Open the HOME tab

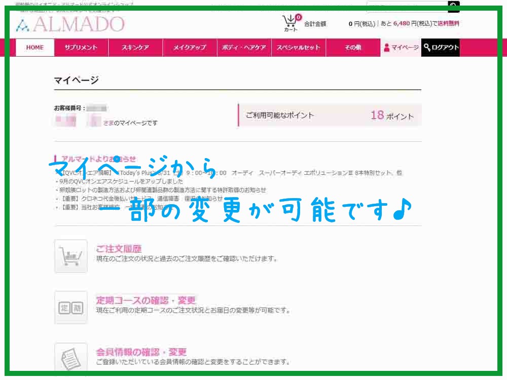tap(35, 48)
